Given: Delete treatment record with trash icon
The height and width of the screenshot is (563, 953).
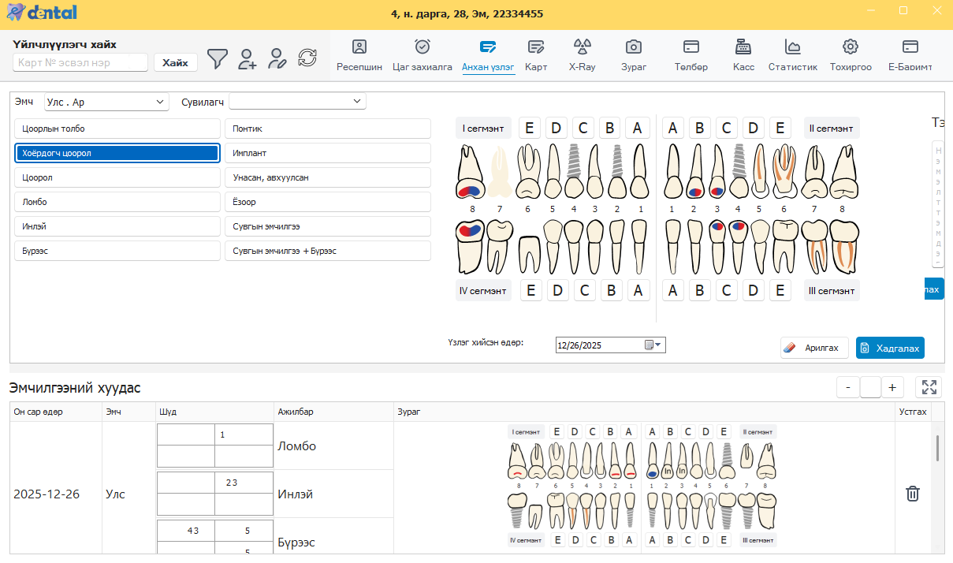Looking at the screenshot, I should [x=913, y=494].
